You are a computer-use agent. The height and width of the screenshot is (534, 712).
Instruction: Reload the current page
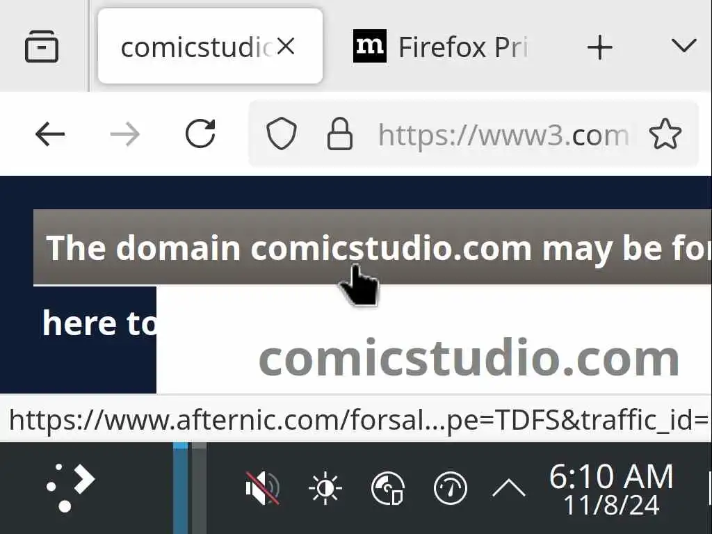pyautogui.click(x=200, y=133)
